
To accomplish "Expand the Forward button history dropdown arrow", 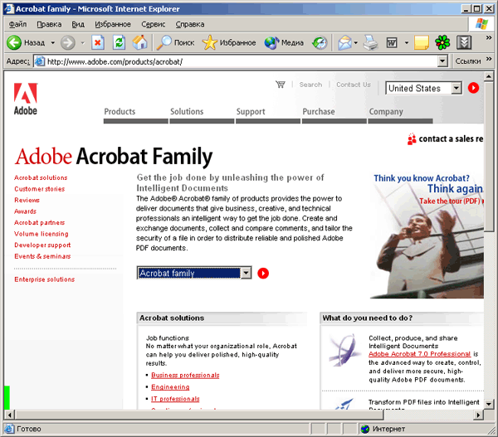I will [x=82, y=43].
